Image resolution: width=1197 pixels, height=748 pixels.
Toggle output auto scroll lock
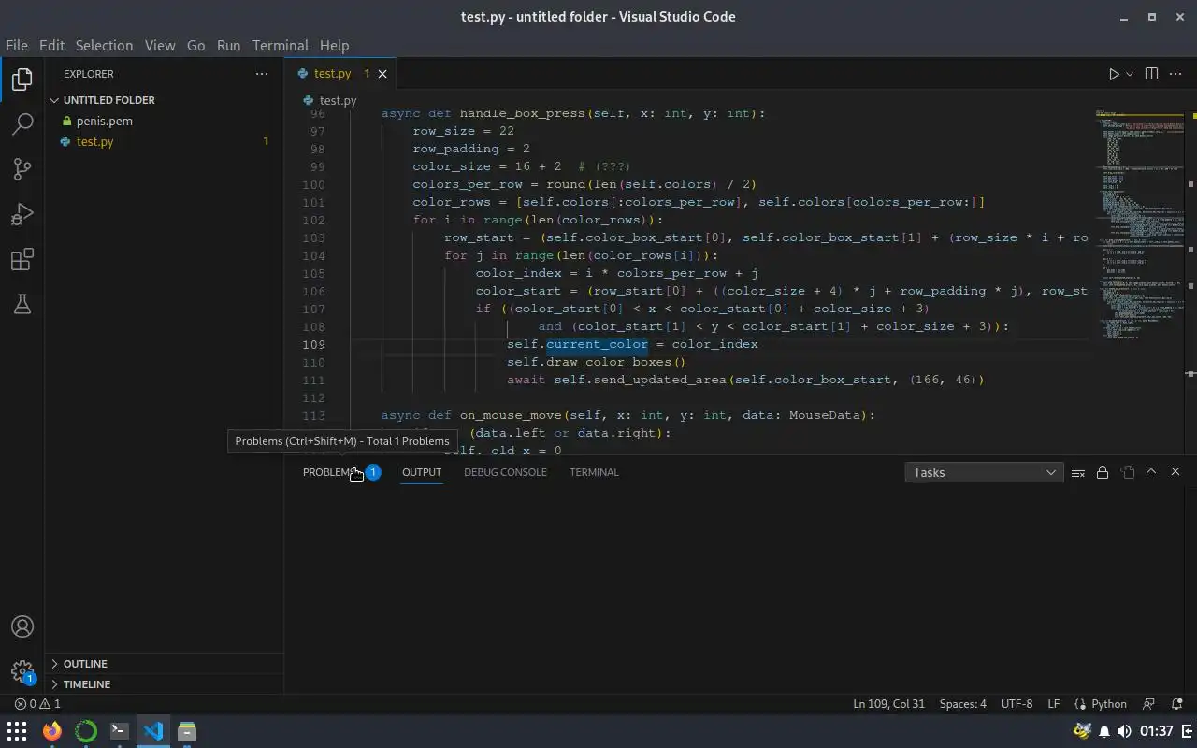click(x=1103, y=472)
